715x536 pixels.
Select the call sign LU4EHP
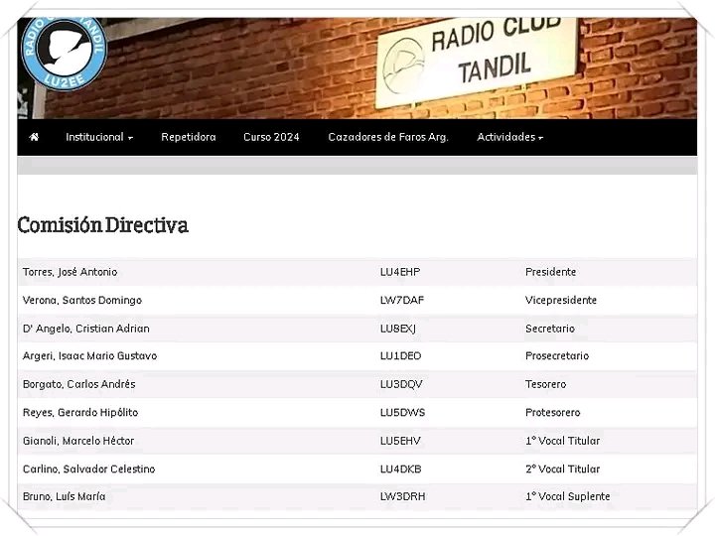click(400, 272)
